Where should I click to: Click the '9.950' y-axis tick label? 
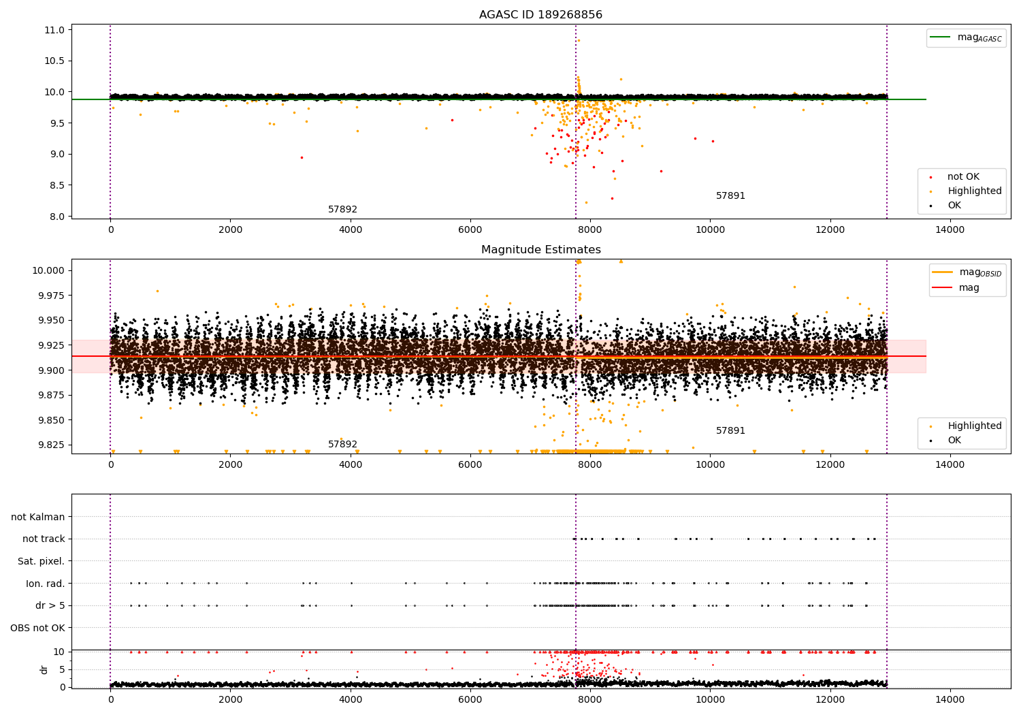coord(52,320)
